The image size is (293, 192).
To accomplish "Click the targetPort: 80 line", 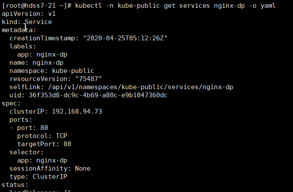I will (x=44, y=144).
